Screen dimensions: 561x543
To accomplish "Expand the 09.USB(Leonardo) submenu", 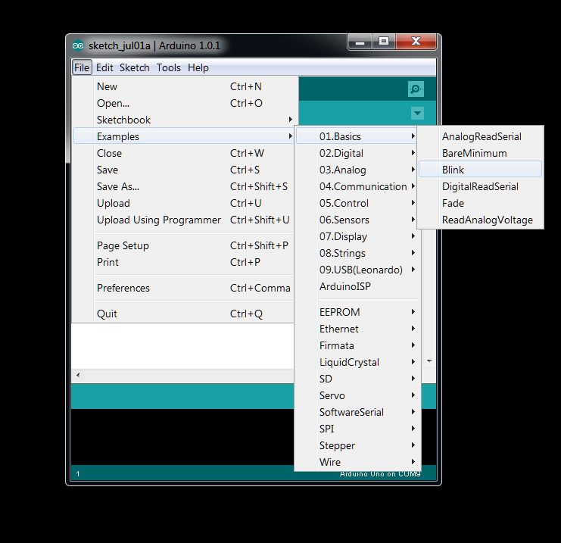I will tap(358, 270).
